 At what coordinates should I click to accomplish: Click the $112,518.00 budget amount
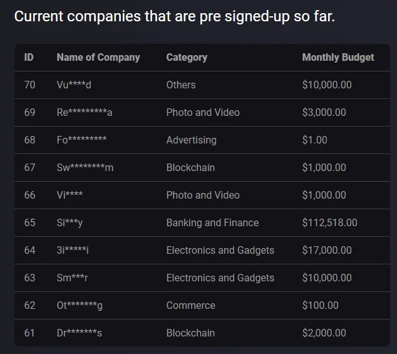(329, 223)
